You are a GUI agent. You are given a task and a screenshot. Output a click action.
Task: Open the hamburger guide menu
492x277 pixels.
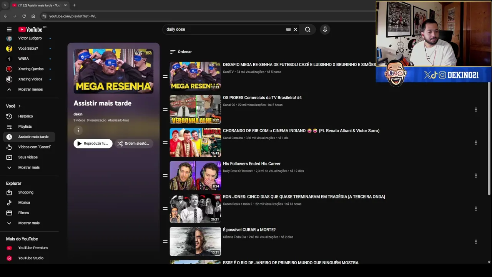(9, 29)
